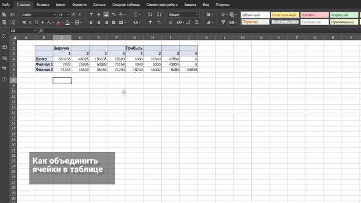Click the Cut scissors icon
Viewport: 361px width, 203px height.
click(13, 14)
